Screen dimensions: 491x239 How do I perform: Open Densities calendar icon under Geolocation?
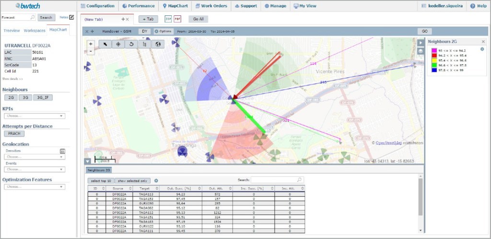coord(62,151)
